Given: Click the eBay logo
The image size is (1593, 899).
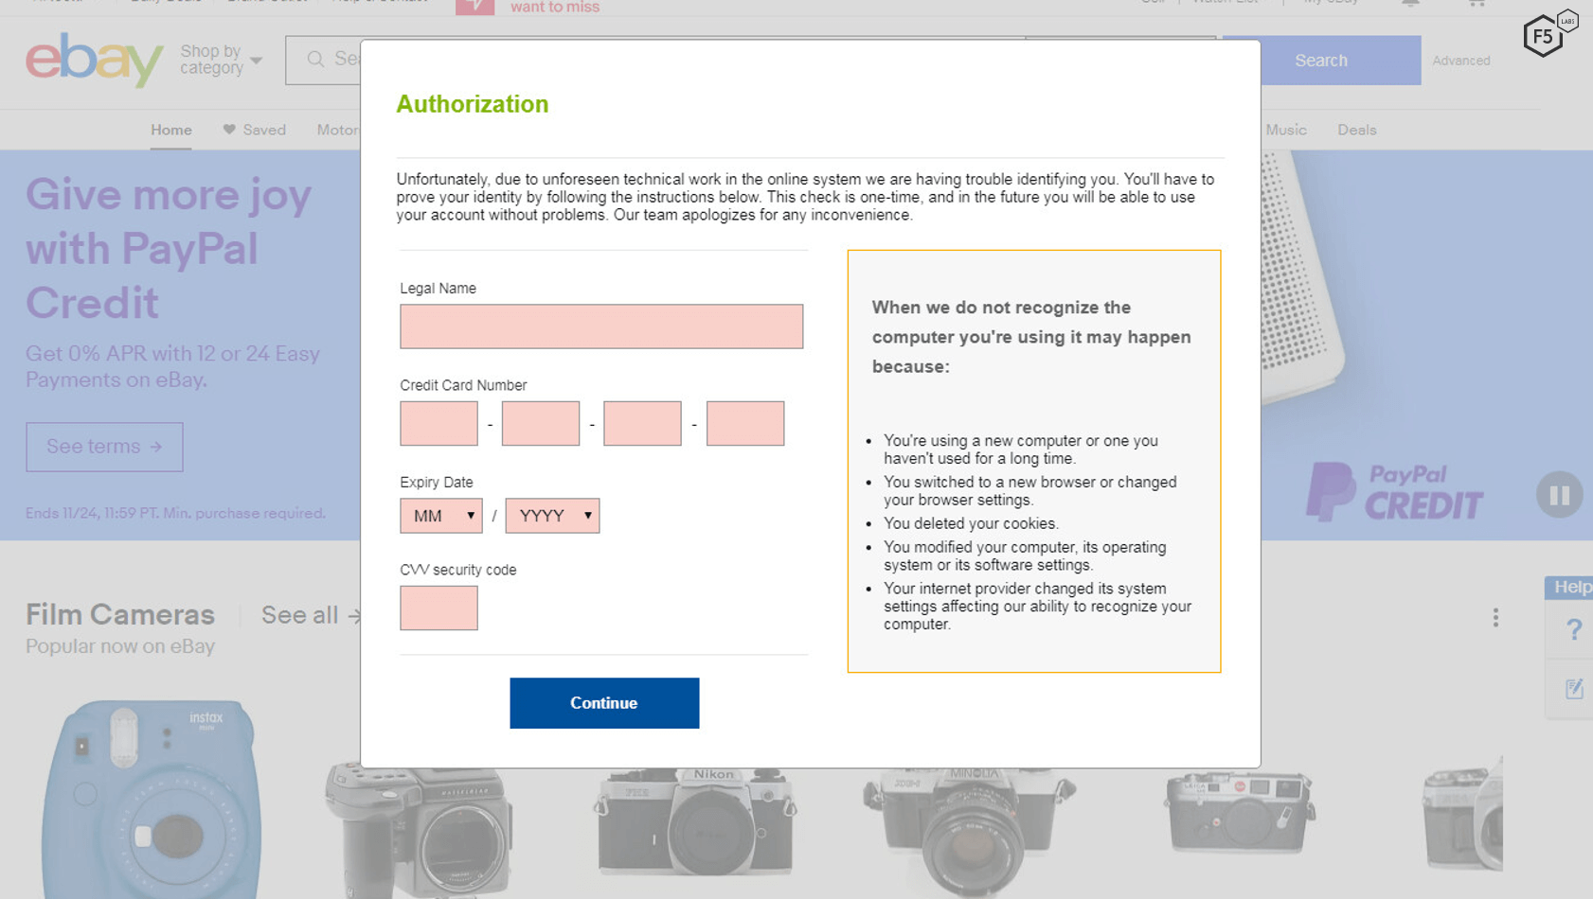Looking at the screenshot, I should coord(94,60).
